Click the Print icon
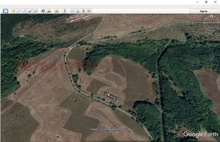220x142 pixels. tap(78, 11)
